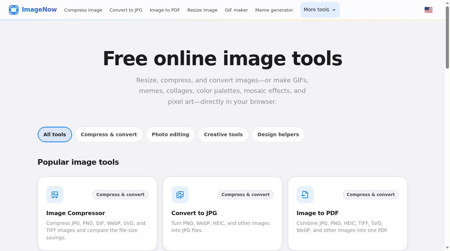Open Resize image in the navbar
The width and height of the screenshot is (450, 251).
point(202,10)
